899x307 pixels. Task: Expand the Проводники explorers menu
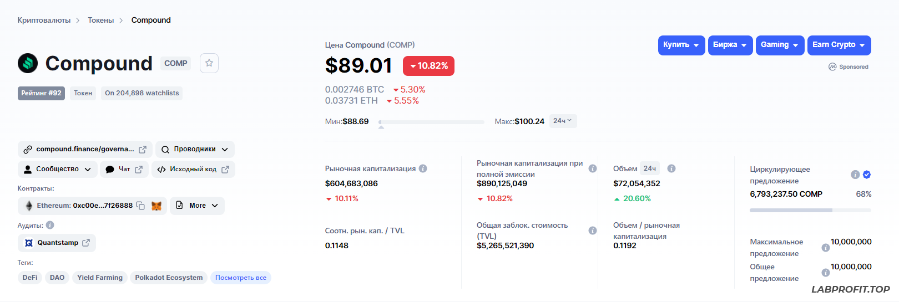pos(195,149)
